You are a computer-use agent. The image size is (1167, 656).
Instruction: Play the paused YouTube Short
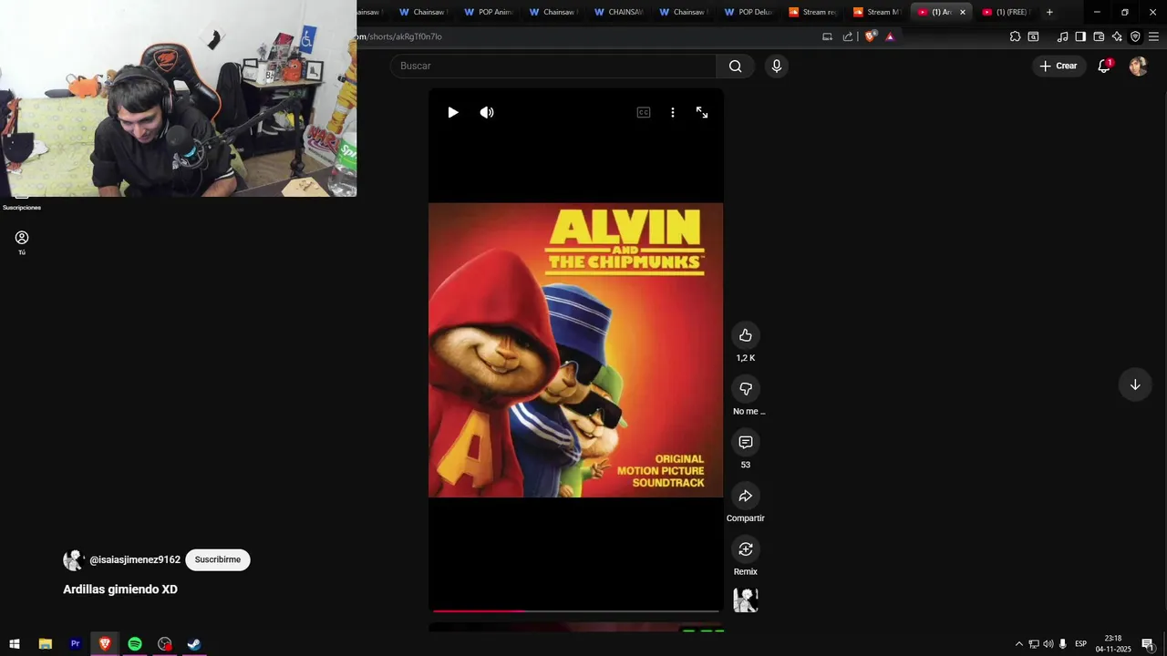tap(453, 112)
